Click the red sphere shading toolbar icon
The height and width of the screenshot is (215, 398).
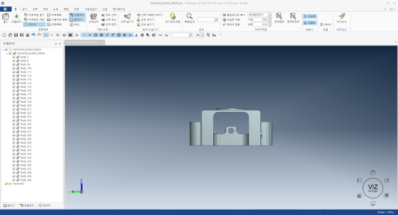point(70,35)
